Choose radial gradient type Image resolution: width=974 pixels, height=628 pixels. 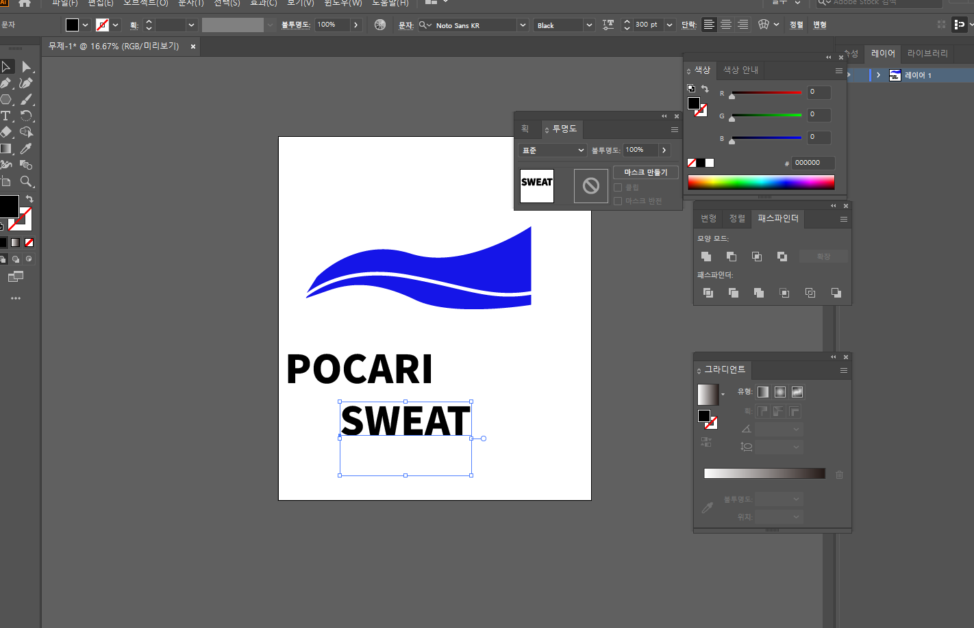(780, 392)
